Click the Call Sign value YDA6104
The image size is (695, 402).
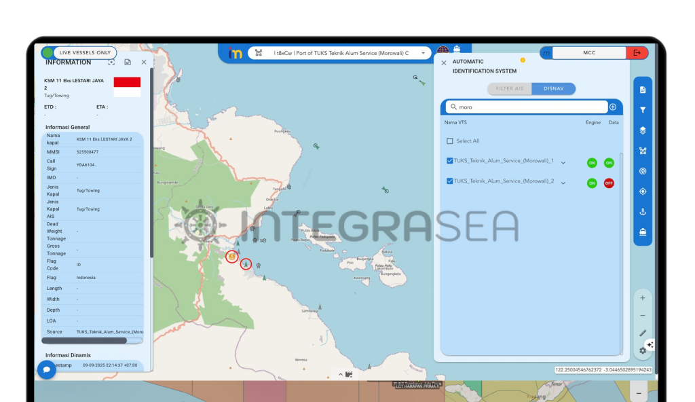coord(86,164)
